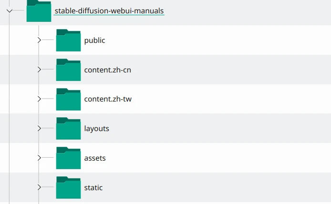
Task: Expand the static folder chevron
Action: coord(39,187)
